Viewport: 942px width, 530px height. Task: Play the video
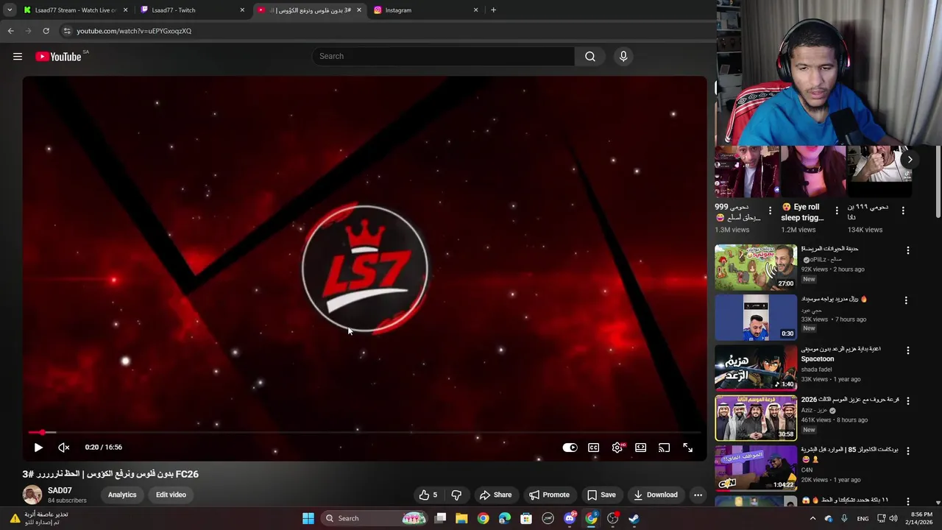tap(38, 448)
